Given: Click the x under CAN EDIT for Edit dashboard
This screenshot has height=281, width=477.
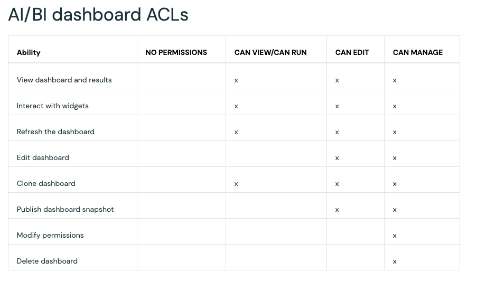Looking at the screenshot, I should coord(337,158).
